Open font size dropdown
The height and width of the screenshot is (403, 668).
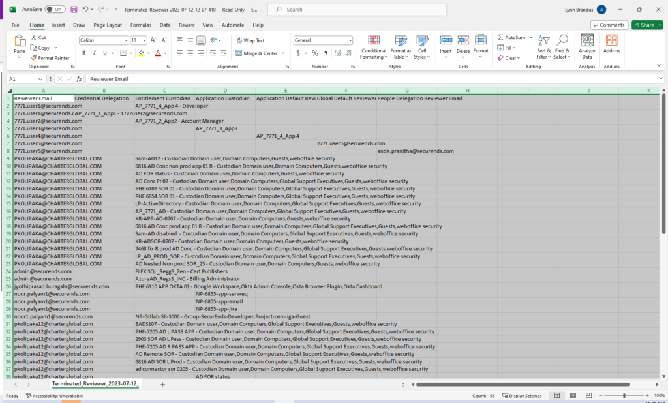pos(145,40)
